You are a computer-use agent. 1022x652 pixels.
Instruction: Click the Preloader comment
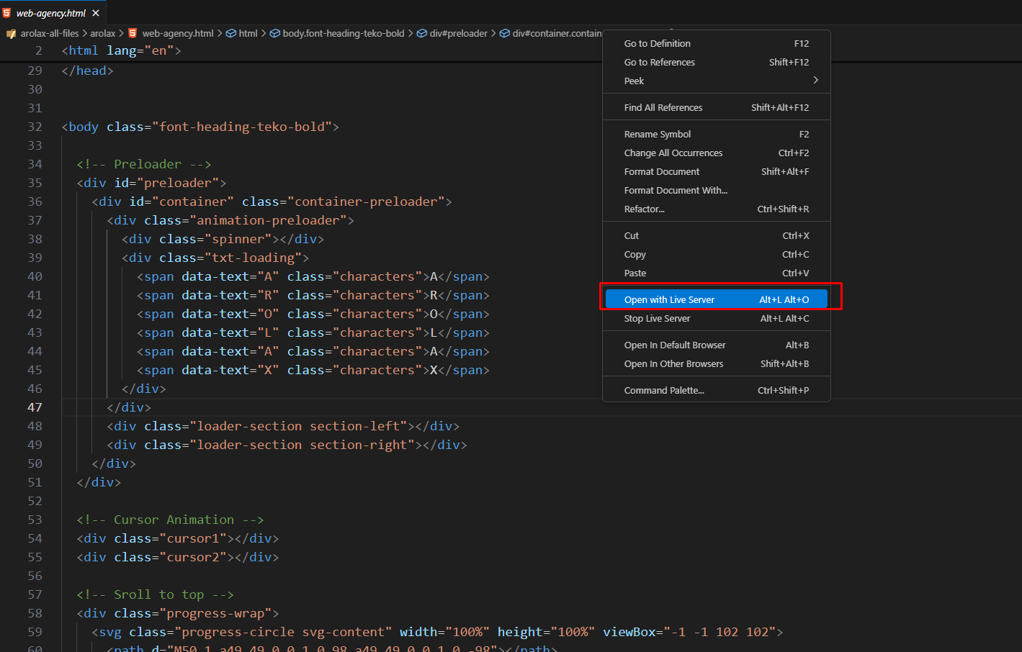click(144, 164)
